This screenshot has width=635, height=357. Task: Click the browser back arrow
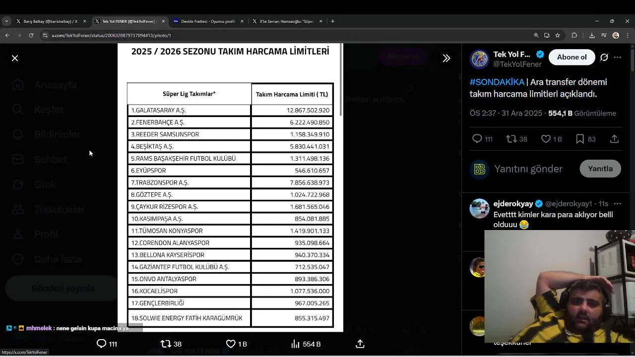[7, 35]
